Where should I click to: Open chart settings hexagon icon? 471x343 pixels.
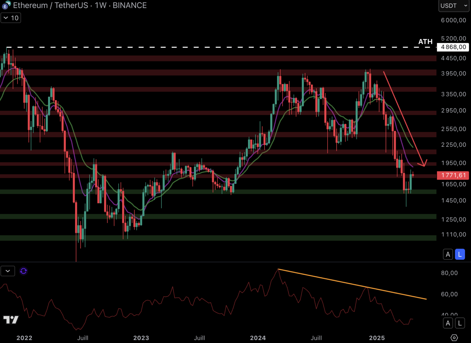pyautogui.click(x=454, y=338)
